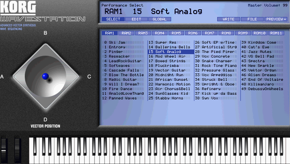Select the RAM3 bank tab
290x164 pixels.
pyautogui.click(x=143, y=33)
